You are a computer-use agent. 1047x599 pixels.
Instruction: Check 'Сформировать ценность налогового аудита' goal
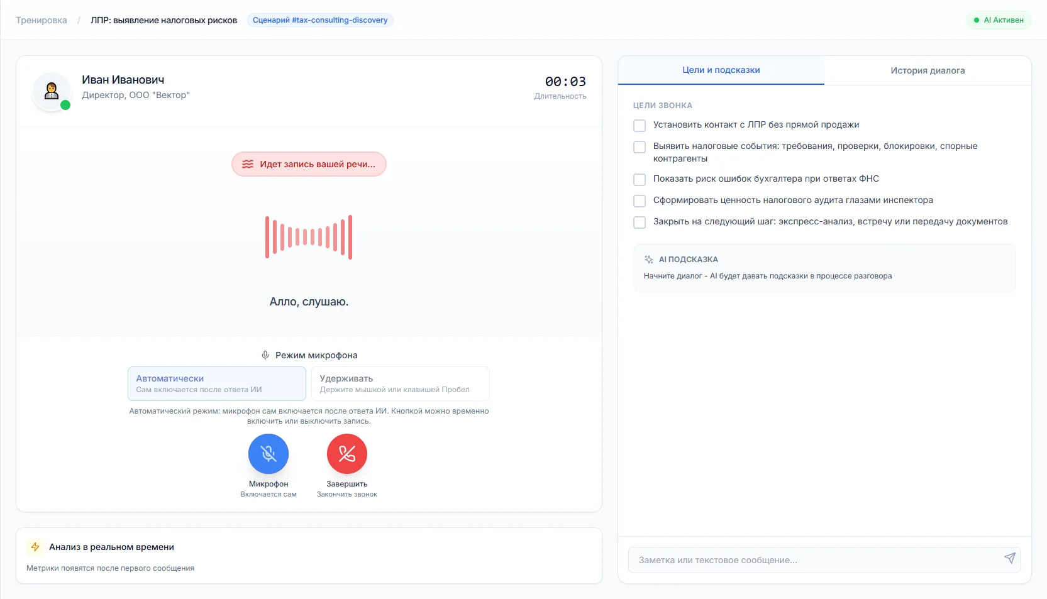pos(640,201)
